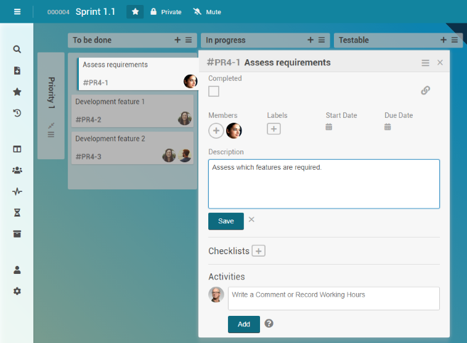
Task: Click the history clock icon in the sidebar
Action: click(17, 113)
